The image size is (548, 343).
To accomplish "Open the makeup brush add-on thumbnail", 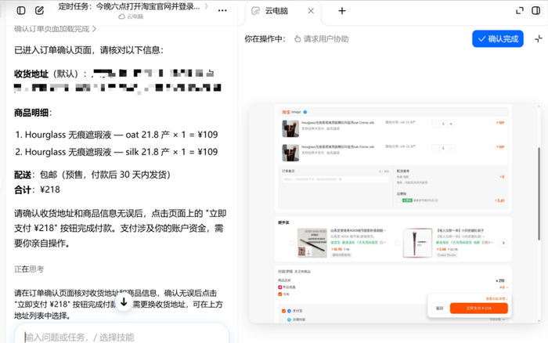I will [417, 243].
